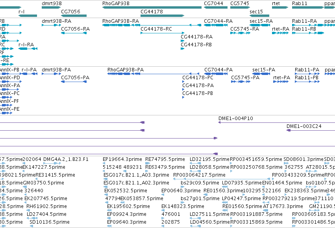Click the Rab11-RA transcript
Screen dimensions: 335x228
(x=308, y=25)
